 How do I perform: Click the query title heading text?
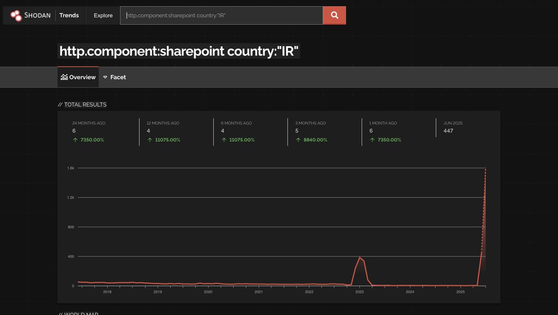(x=179, y=51)
